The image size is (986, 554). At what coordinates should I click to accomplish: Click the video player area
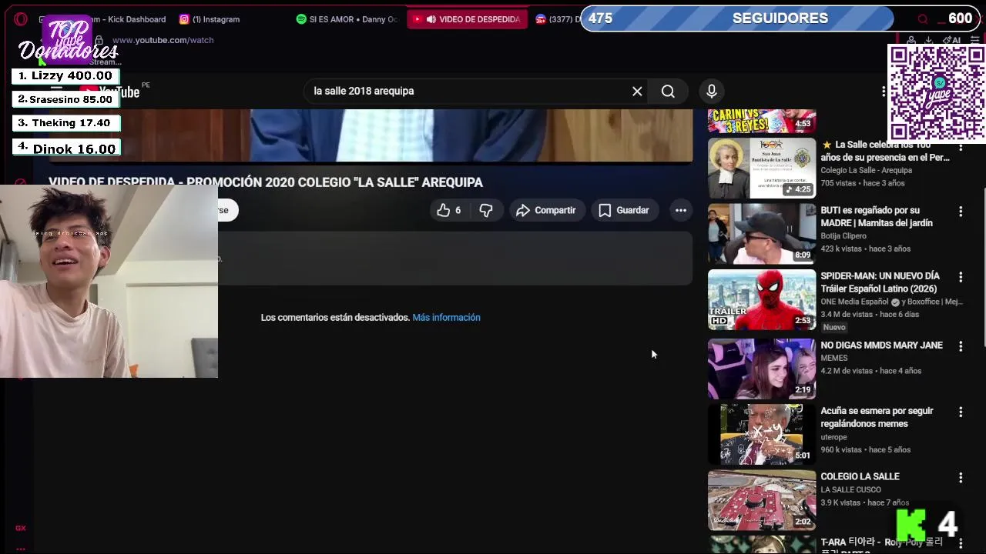click(x=371, y=135)
